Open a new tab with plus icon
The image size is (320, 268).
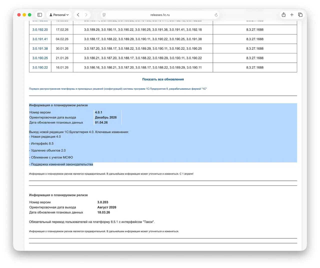[x=292, y=15]
